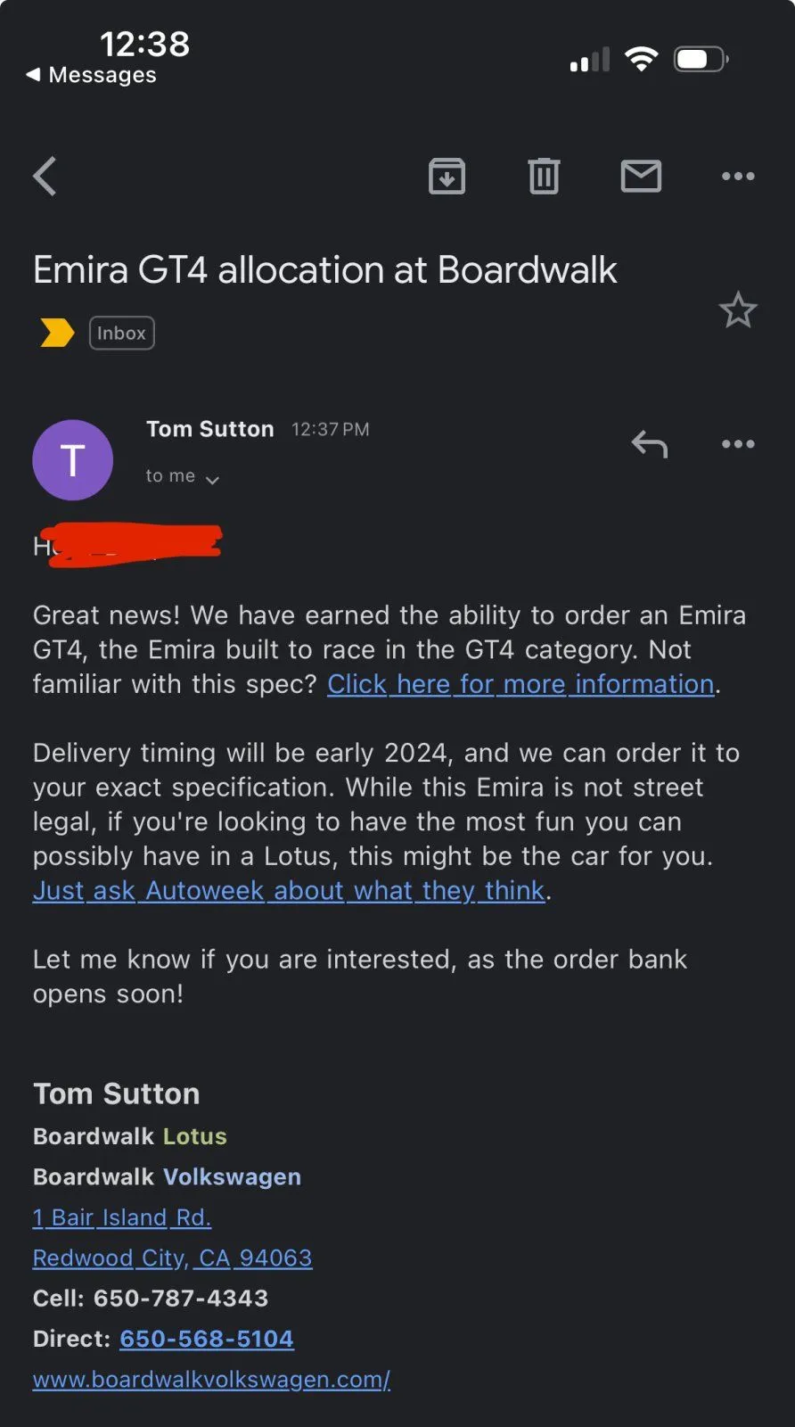Tap the Inbox label tag
The image size is (795, 1427).
click(x=121, y=333)
